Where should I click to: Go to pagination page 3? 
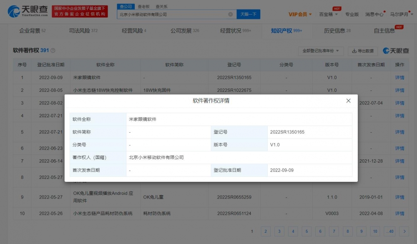[279, 231]
